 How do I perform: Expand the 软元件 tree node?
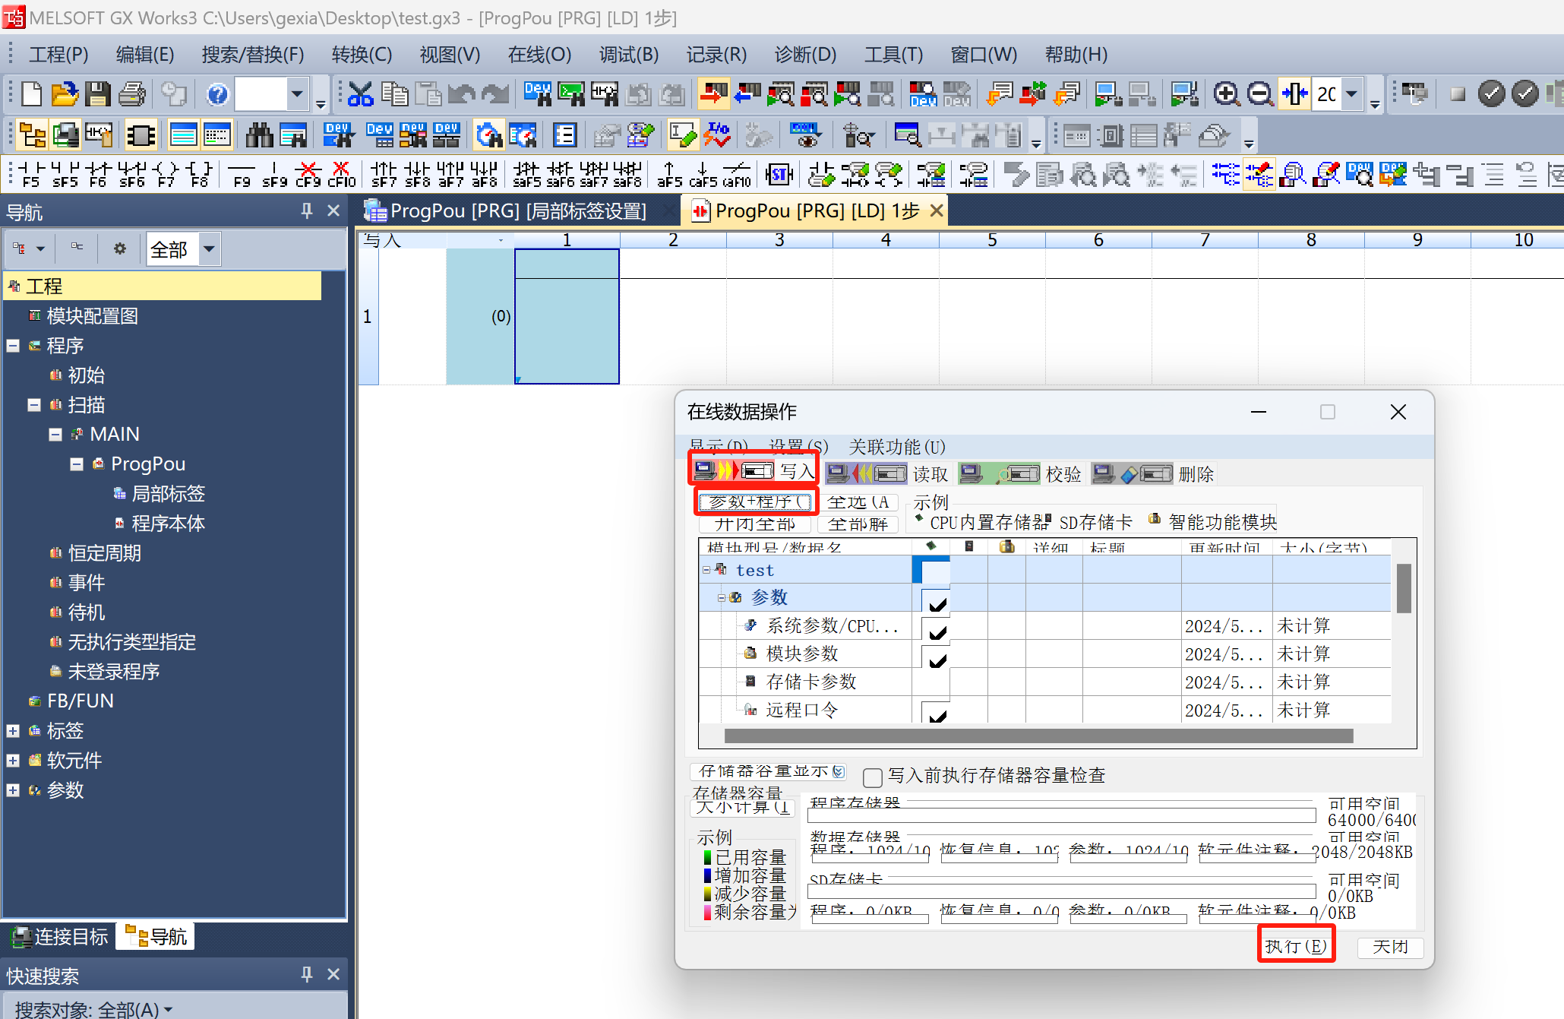tap(13, 761)
